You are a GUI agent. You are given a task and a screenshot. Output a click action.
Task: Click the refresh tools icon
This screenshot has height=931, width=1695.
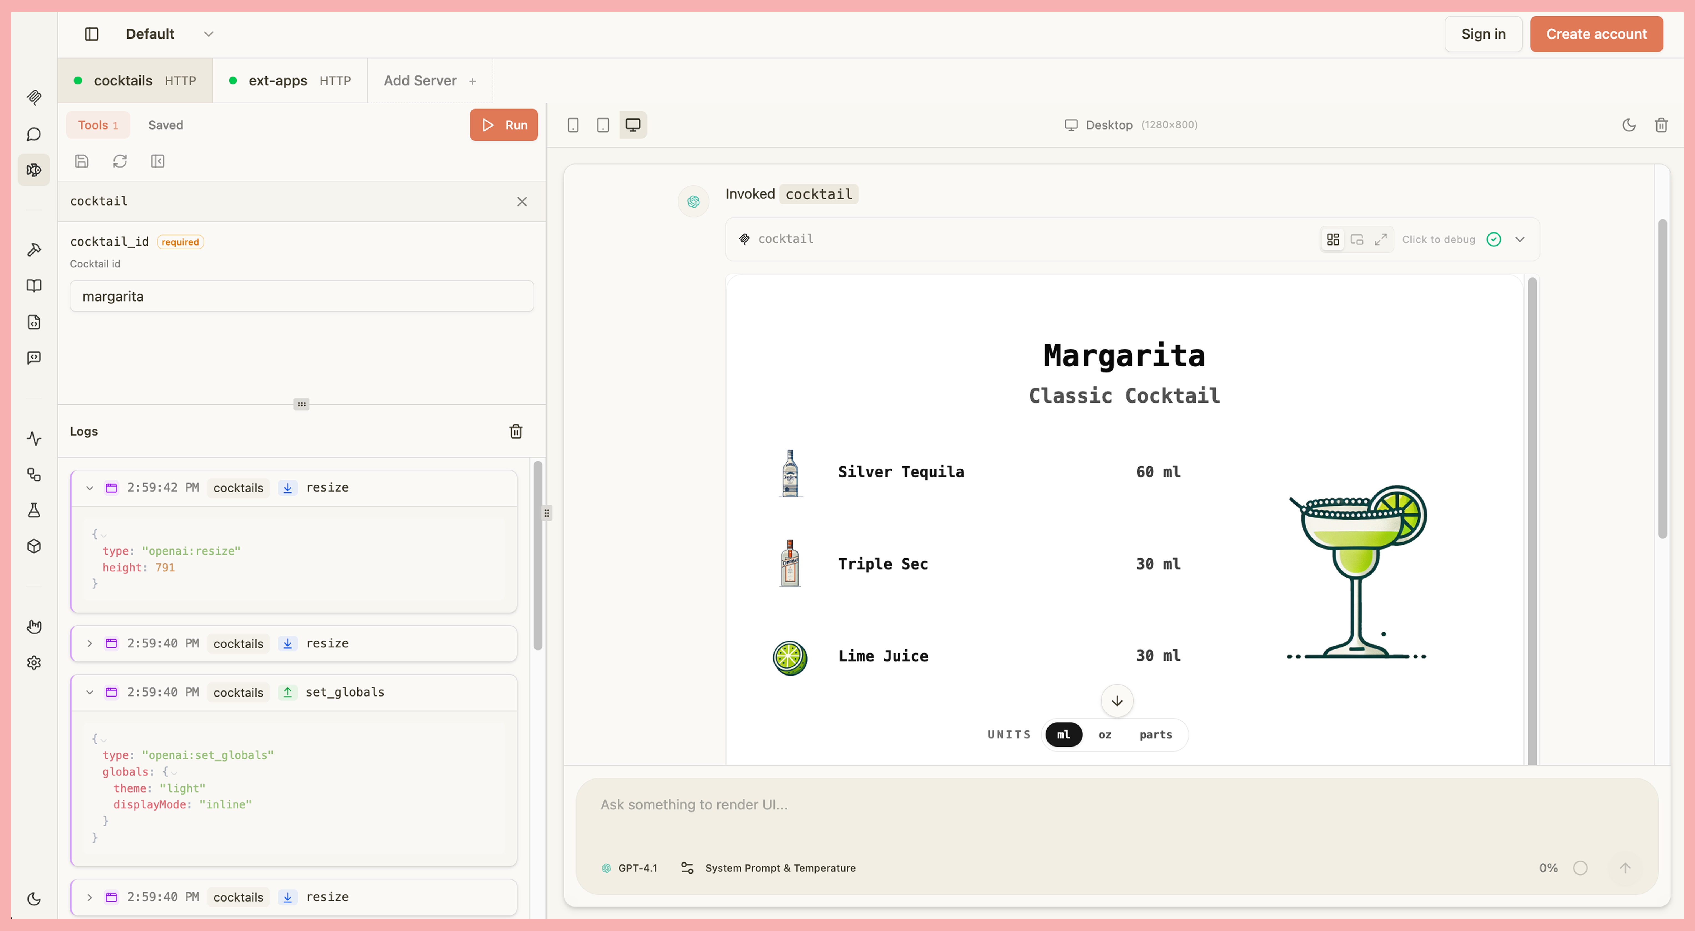click(x=120, y=161)
